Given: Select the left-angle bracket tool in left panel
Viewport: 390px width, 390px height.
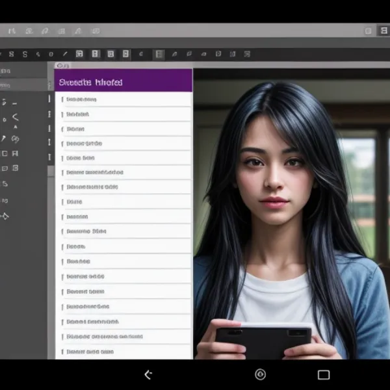Looking at the screenshot, I should click(x=16, y=117).
